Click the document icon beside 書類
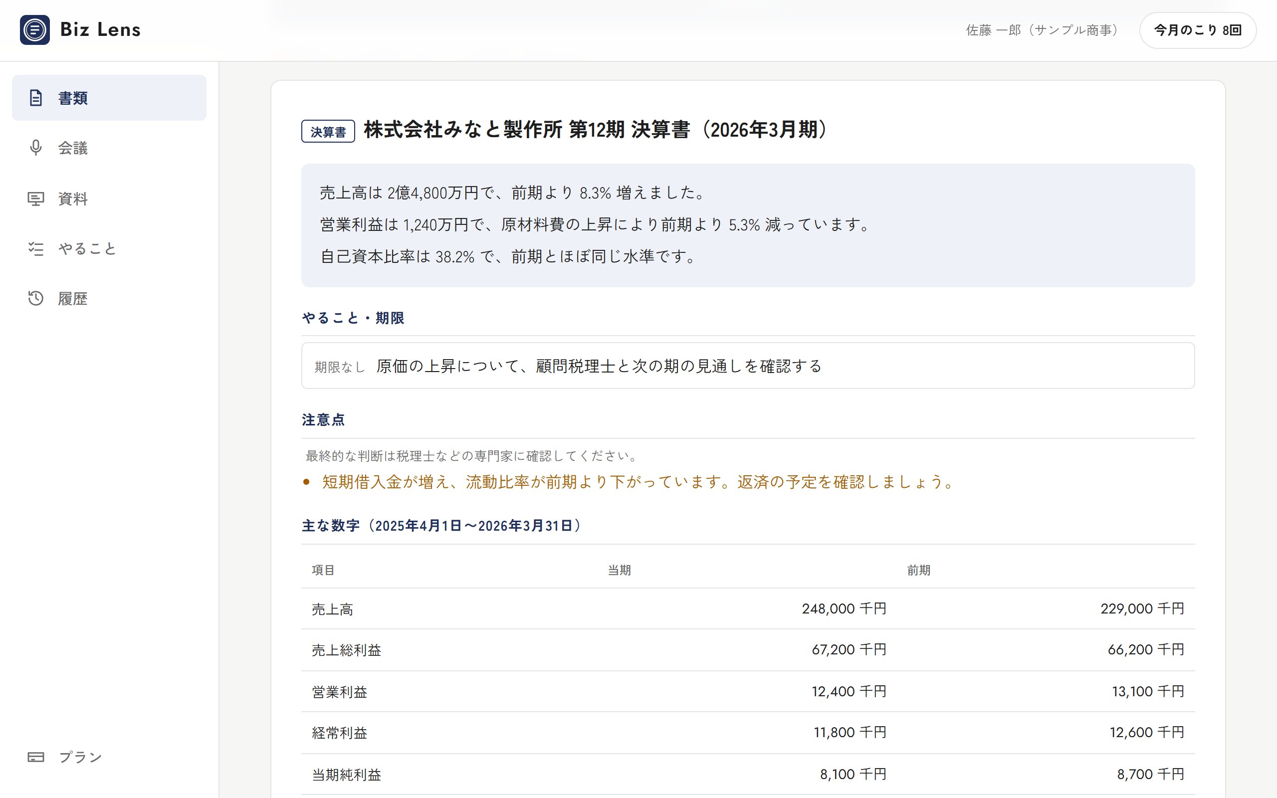 (x=36, y=98)
